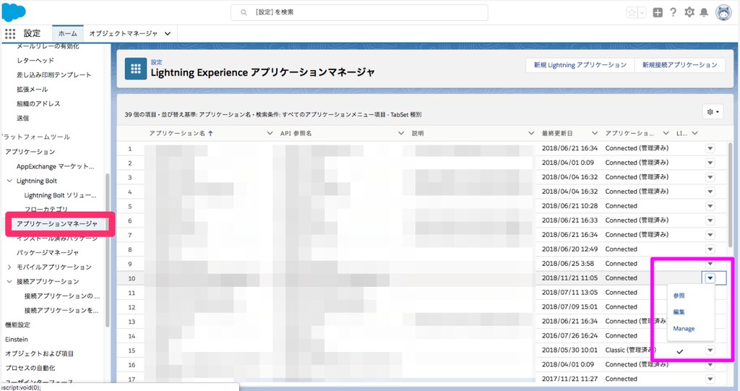Viewport: 740px width, 391px height.
Task: Open the row 3 action dropdown
Action: [x=710, y=177]
